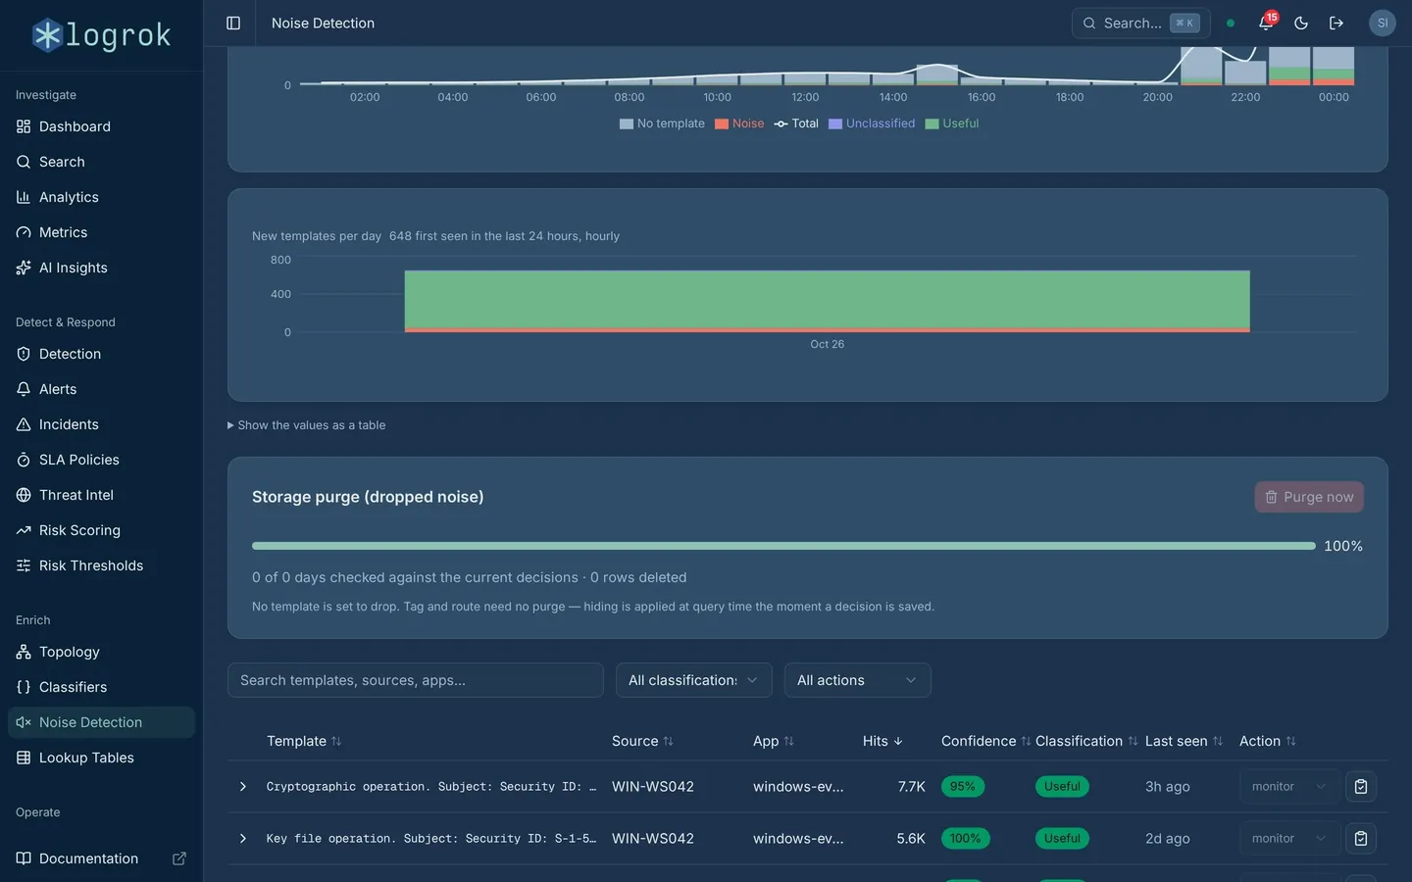The width and height of the screenshot is (1412, 882).
Task: Toggle the Noise legend entry
Action: tap(739, 123)
